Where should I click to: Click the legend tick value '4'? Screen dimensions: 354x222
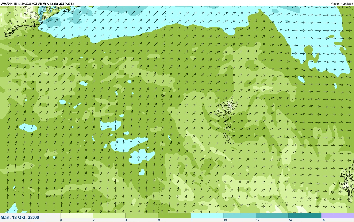126,220
